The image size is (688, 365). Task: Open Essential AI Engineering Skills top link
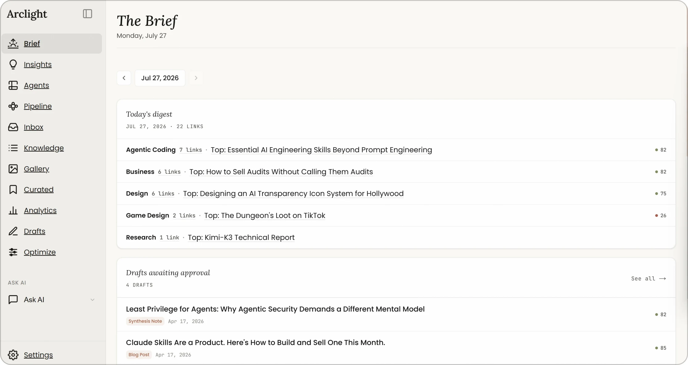[321, 150]
